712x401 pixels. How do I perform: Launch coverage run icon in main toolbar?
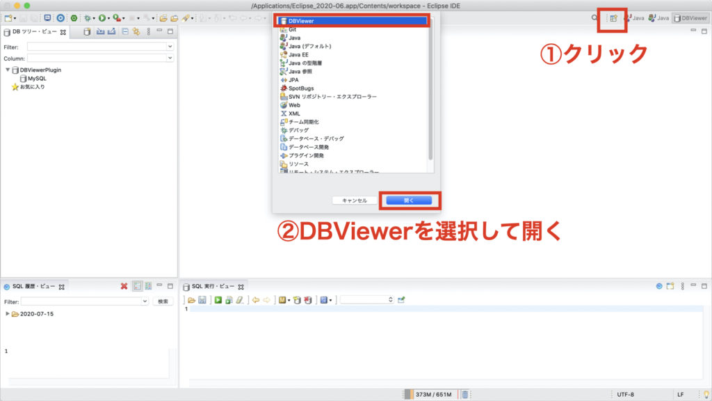(117, 18)
